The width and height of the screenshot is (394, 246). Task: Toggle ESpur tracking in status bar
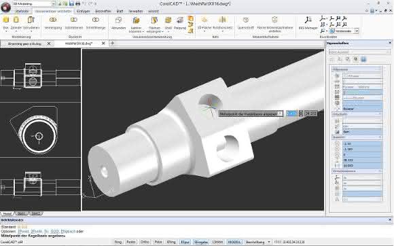(x=185, y=242)
